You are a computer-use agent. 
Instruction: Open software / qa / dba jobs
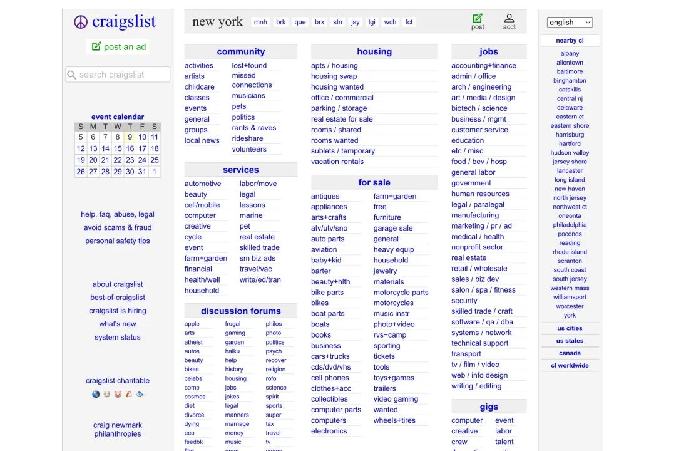click(x=482, y=322)
